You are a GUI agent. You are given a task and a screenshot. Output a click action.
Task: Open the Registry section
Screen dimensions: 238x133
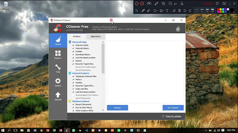tap(58, 55)
